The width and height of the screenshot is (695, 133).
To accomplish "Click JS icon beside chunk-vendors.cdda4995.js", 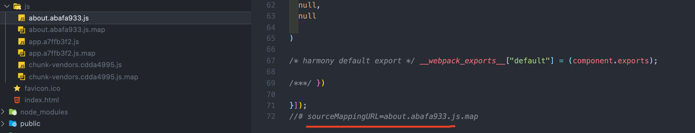I will pos(21,65).
